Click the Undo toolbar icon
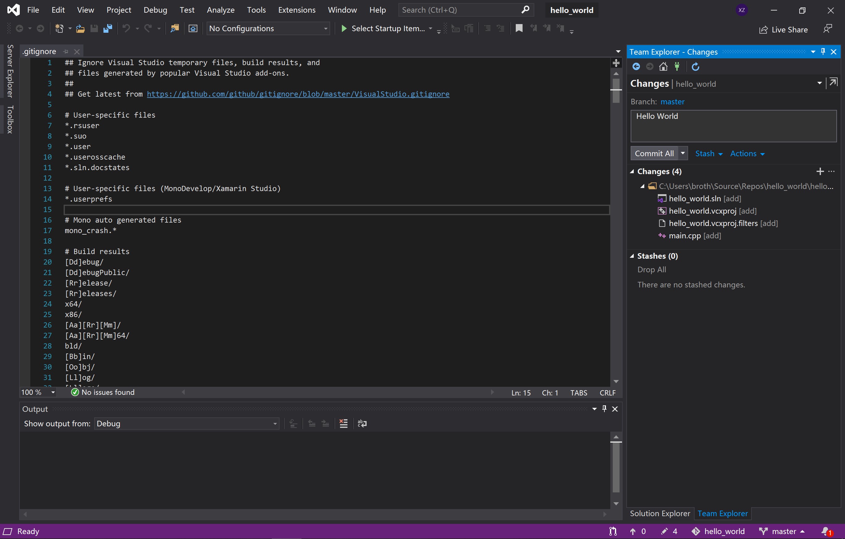The width and height of the screenshot is (845, 539). tap(126, 28)
